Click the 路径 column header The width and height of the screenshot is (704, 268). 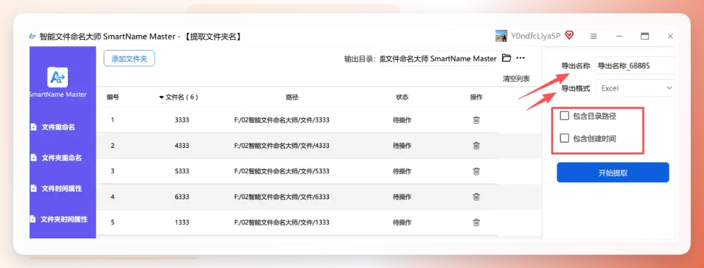(293, 97)
